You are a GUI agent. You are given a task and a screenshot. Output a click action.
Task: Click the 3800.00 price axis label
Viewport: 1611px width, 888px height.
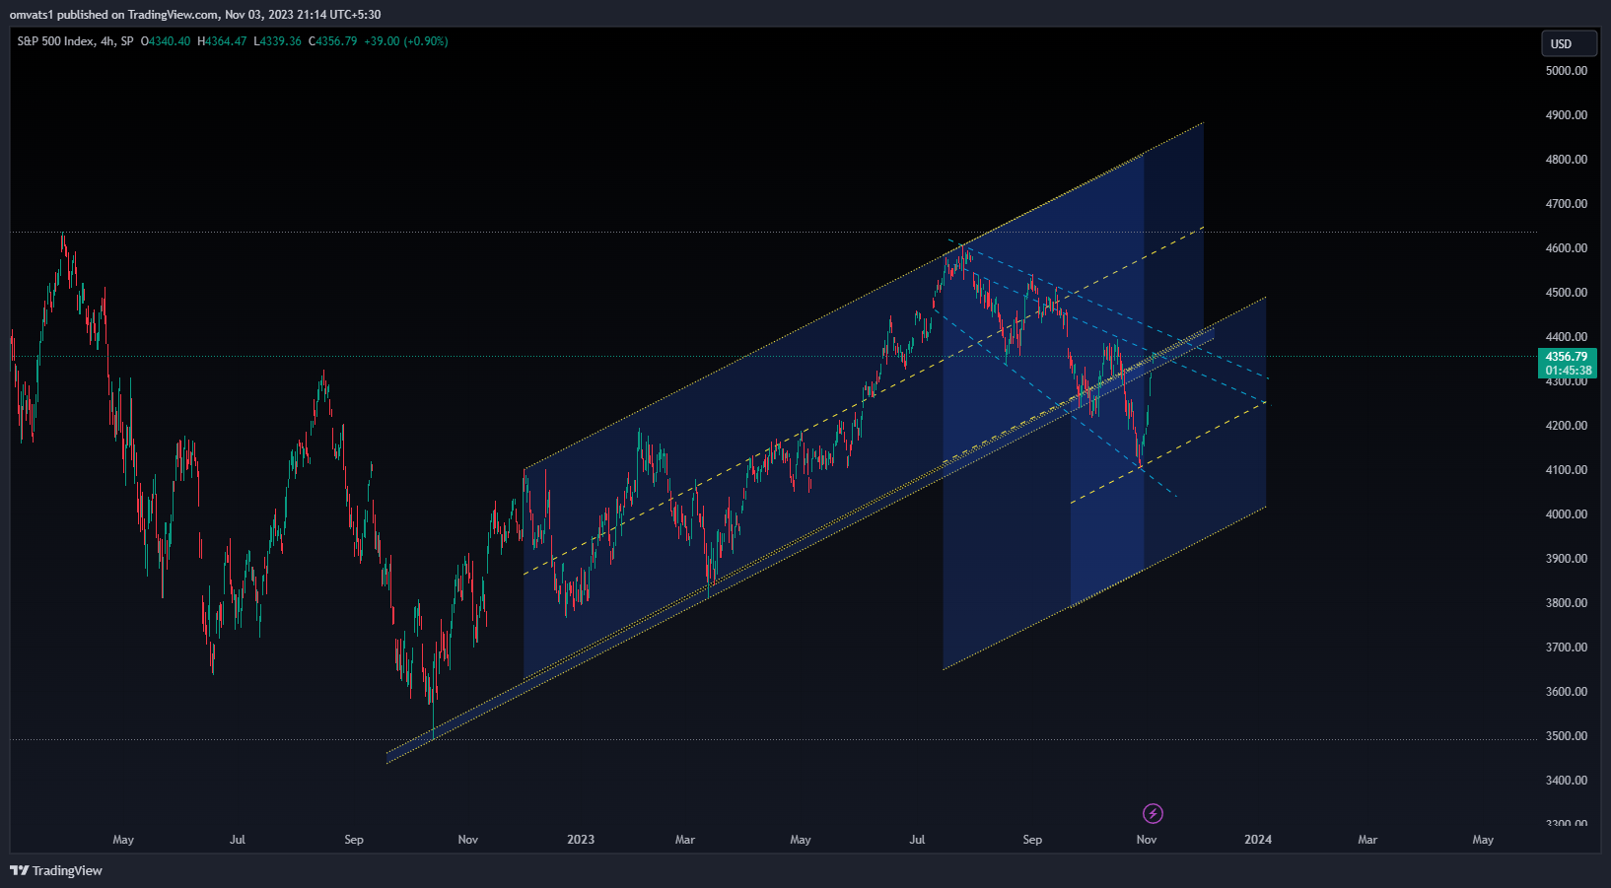tap(1567, 603)
